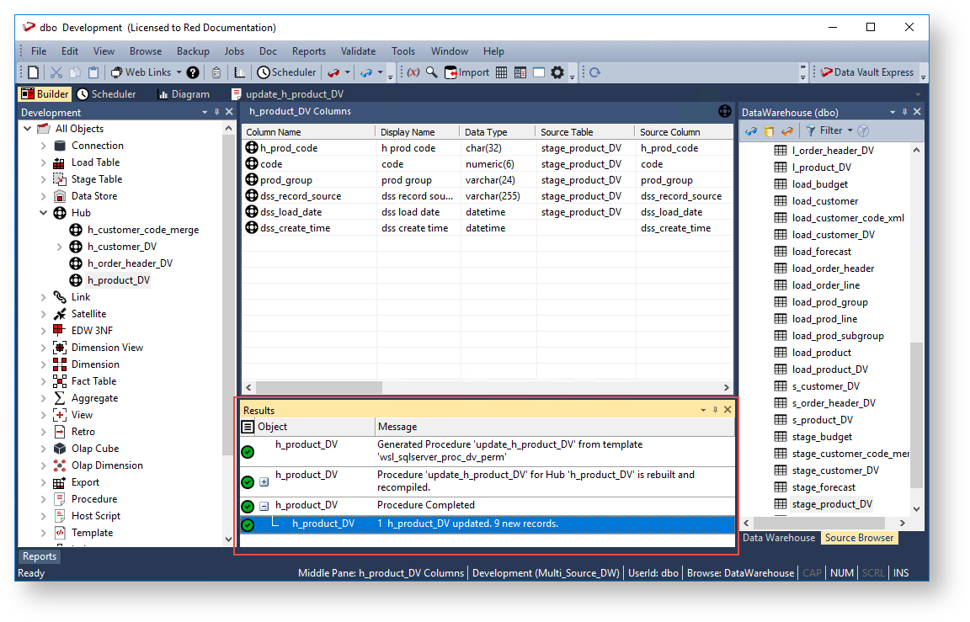This screenshot has width=970, height=622.
Task: Pin the Results pane
Action: click(716, 410)
